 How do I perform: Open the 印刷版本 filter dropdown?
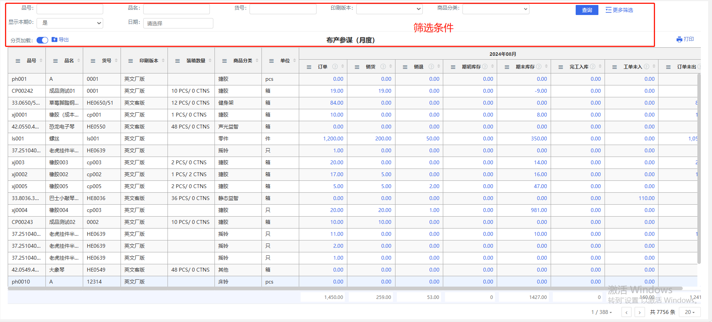(389, 9)
